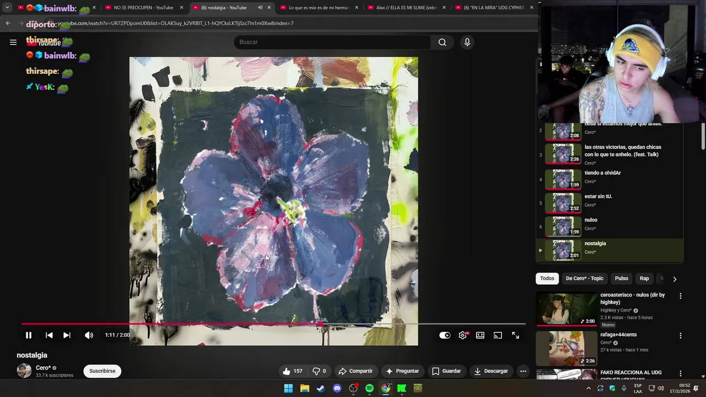Screen dimensions: 706x397
Task: Close the NO SE PREOCUPEN tab
Action: pos(181,8)
